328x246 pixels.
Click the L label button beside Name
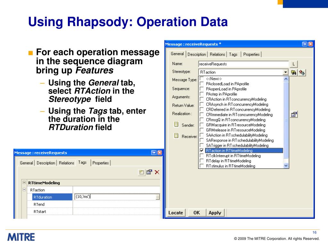coord(294,64)
